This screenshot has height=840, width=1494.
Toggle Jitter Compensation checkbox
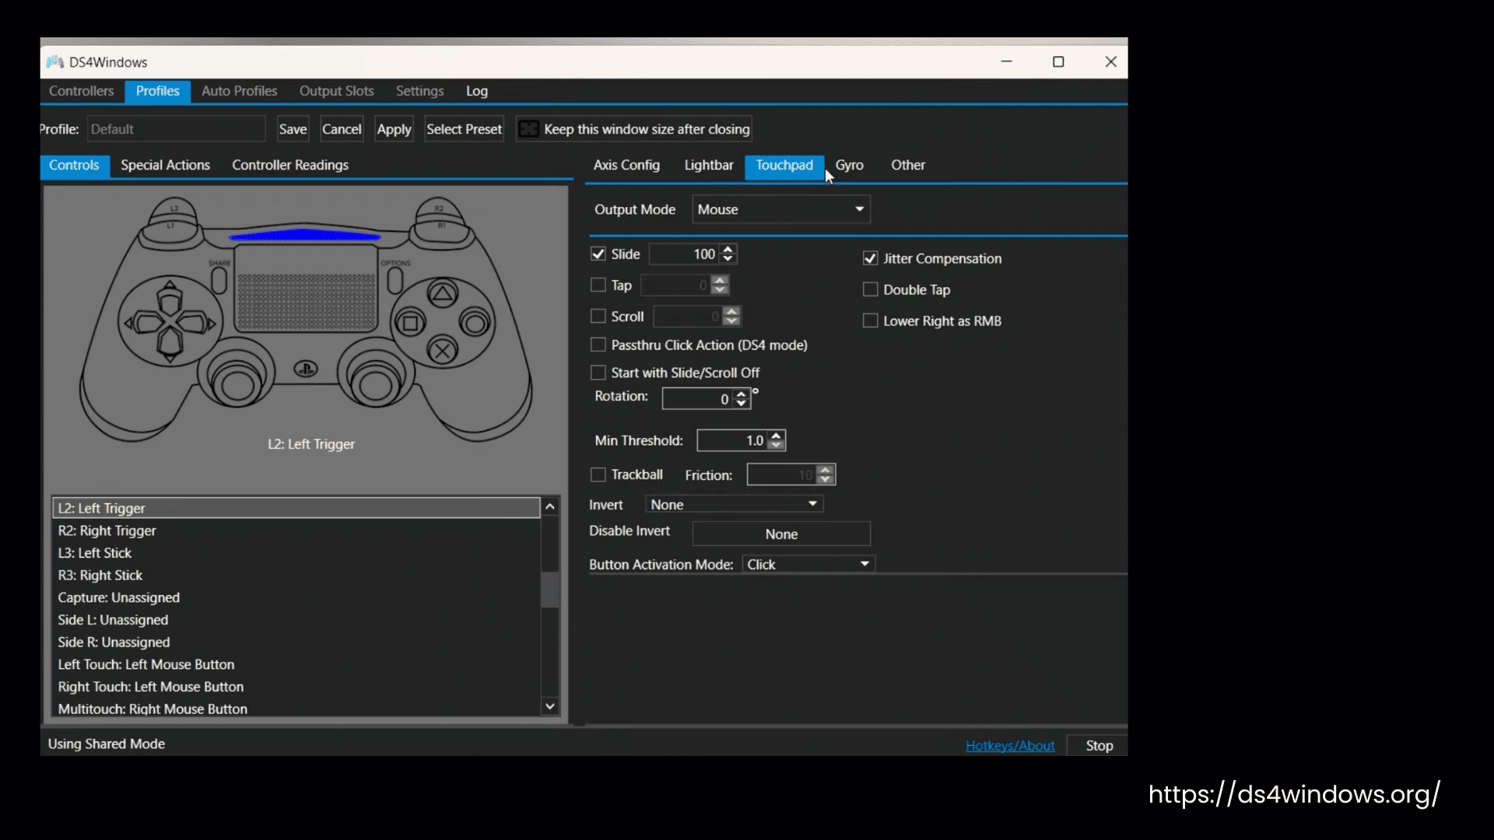coord(870,258)
